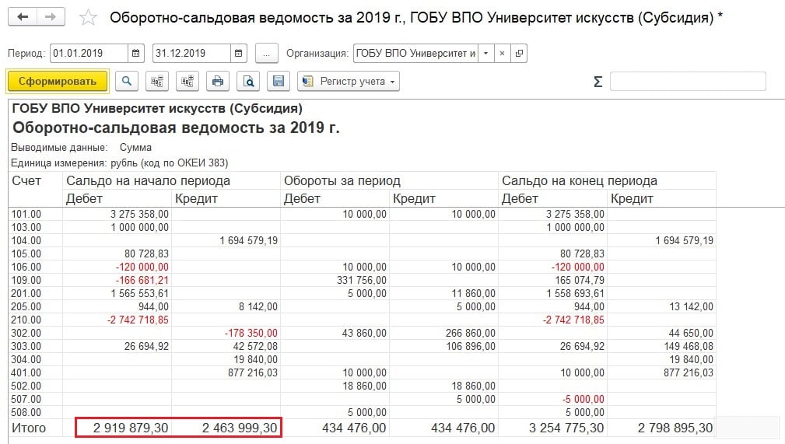Image resolution: width=785 pixels, height=444 pixels.
Task: Click the sigma sum icon
Action: pos(598,82)
